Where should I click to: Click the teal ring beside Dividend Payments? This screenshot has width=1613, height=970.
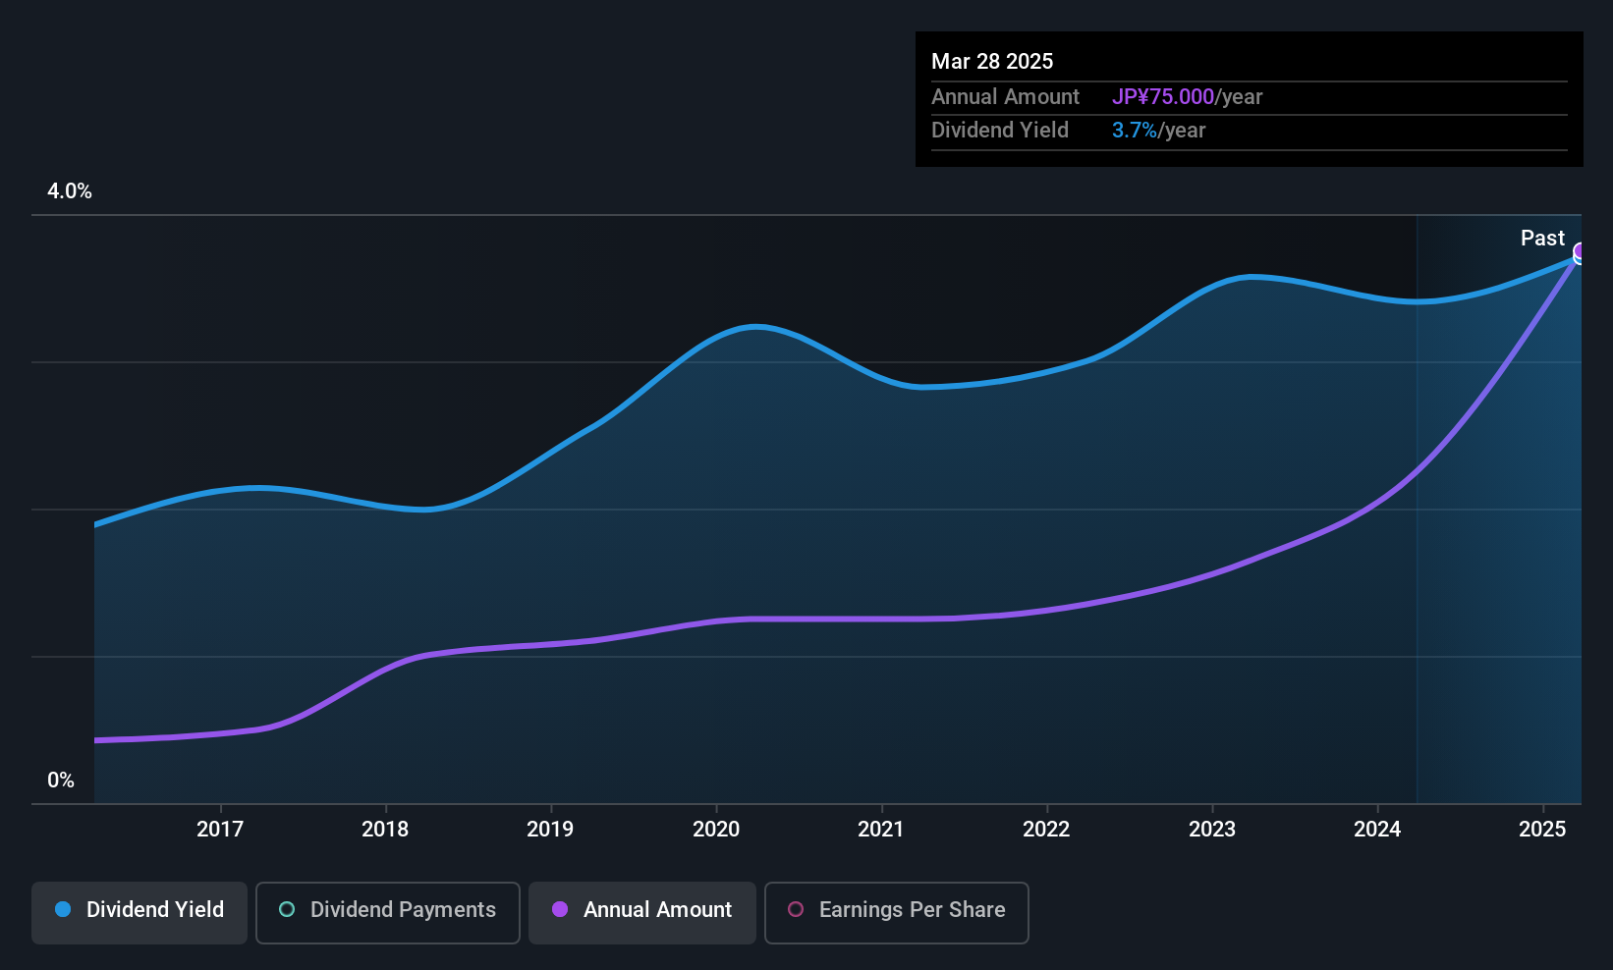pyautogui.click(x=287, y=909)
